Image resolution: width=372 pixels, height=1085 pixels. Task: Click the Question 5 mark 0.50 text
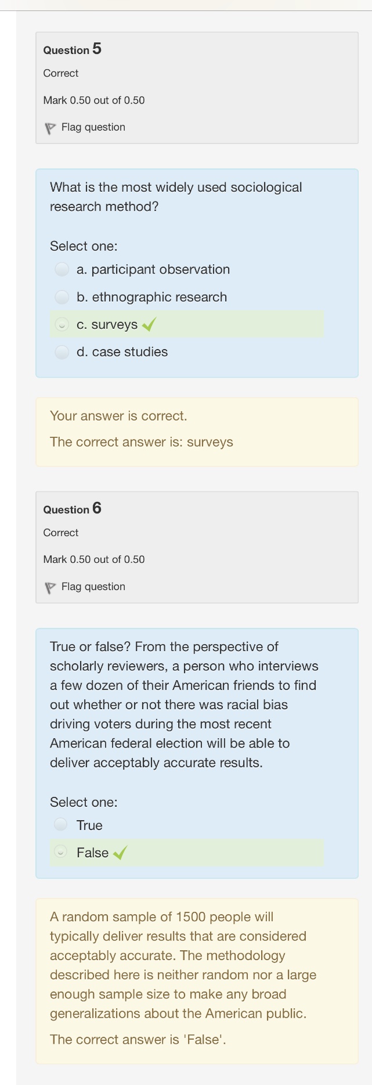point(93,100)
